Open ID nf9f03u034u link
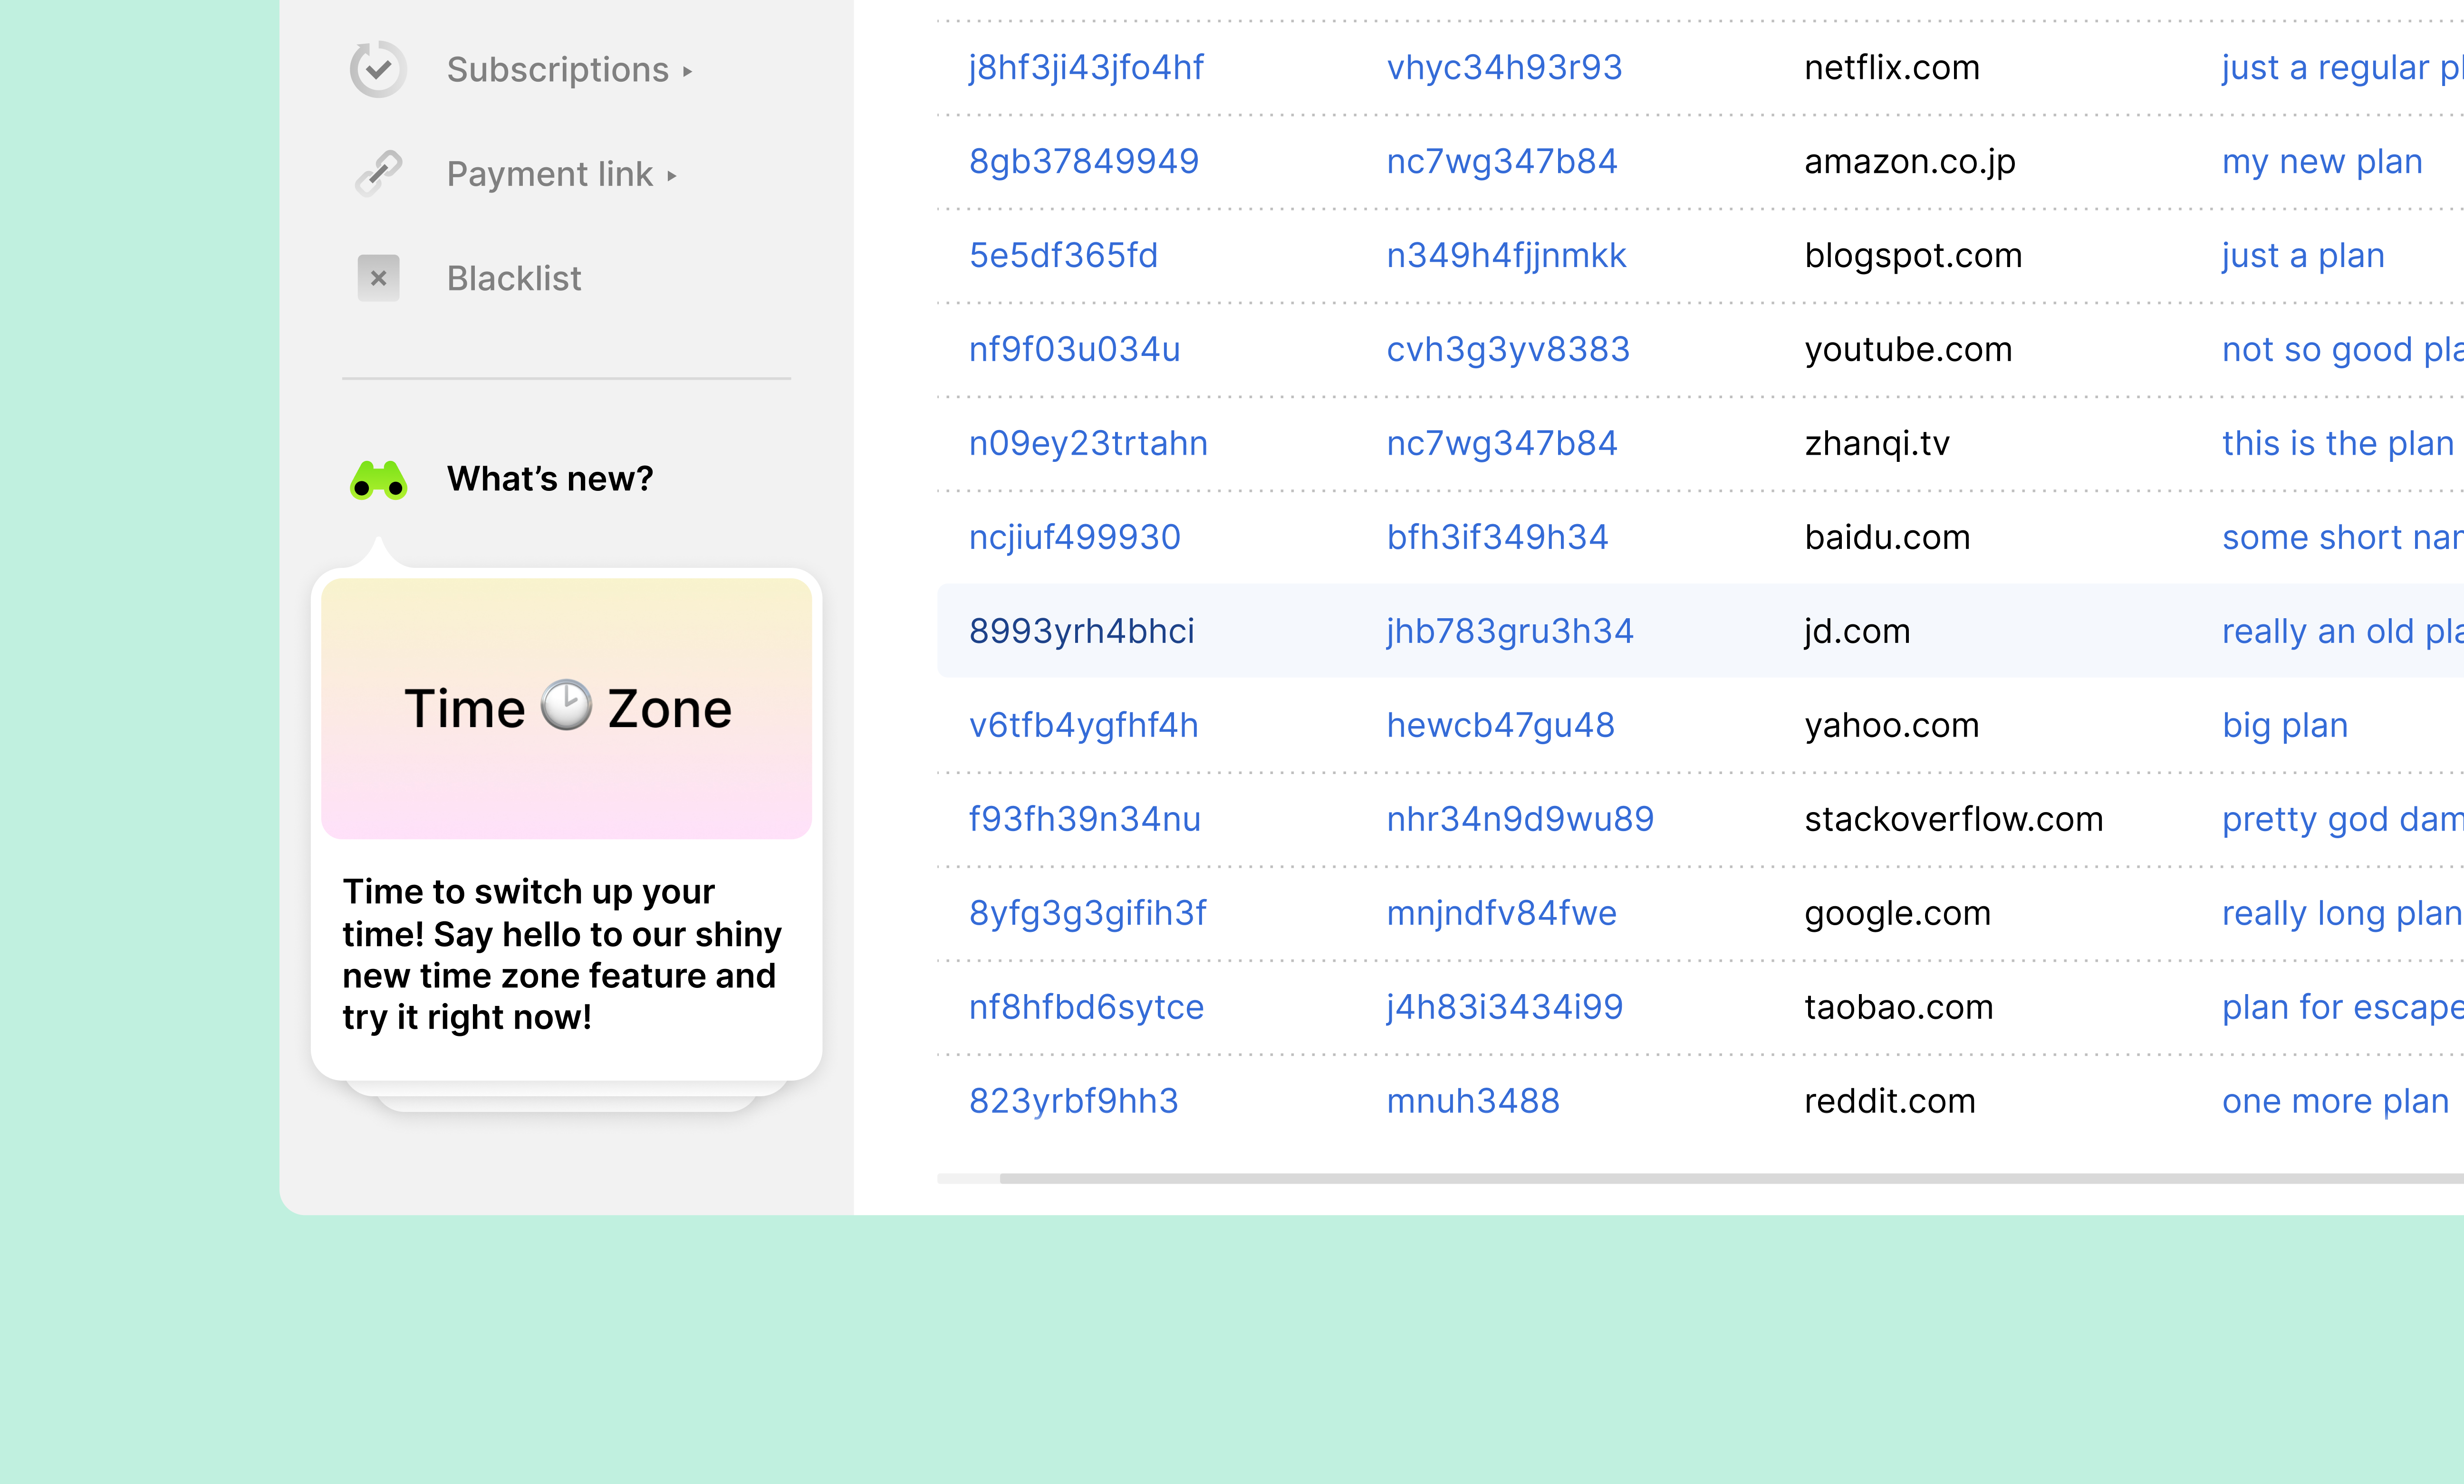 [x=1075, y=349]
